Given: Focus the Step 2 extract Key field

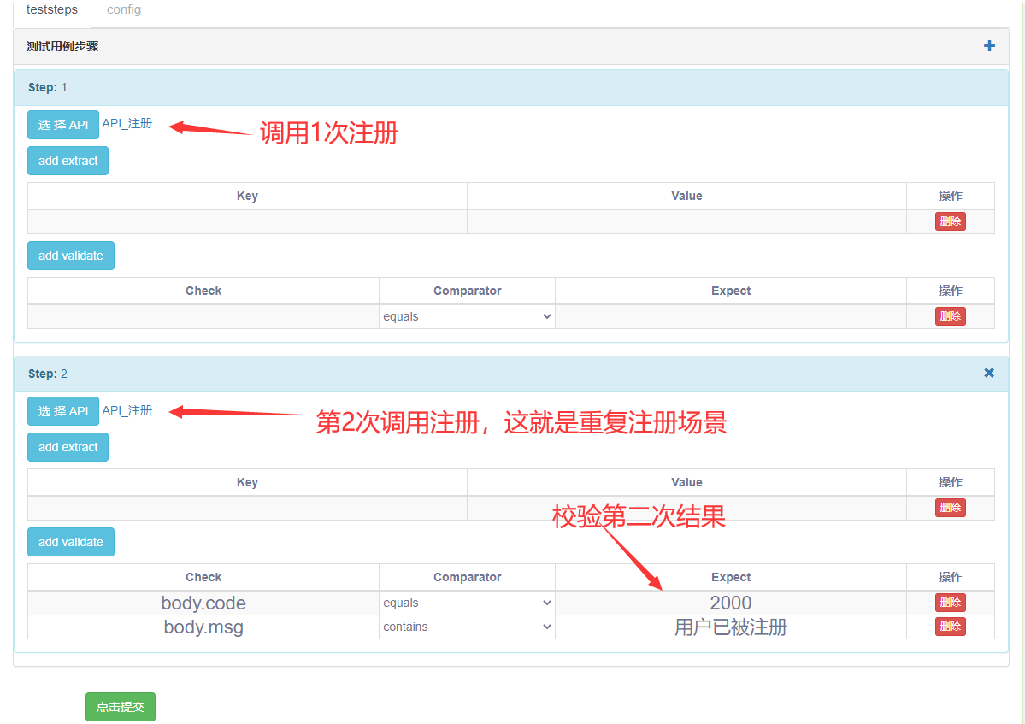Looking at the screenshot, I should point(247,508).
